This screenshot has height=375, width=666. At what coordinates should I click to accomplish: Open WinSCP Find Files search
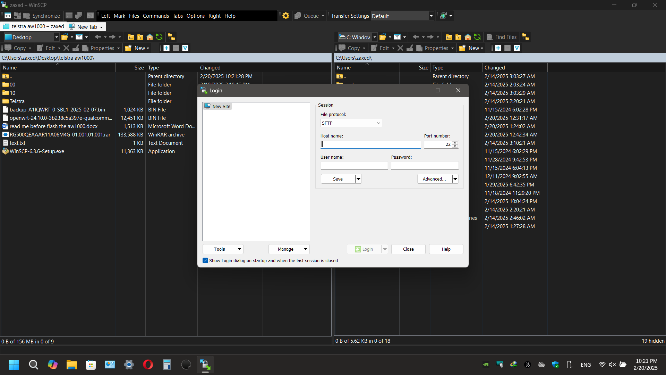click(502, 37)
